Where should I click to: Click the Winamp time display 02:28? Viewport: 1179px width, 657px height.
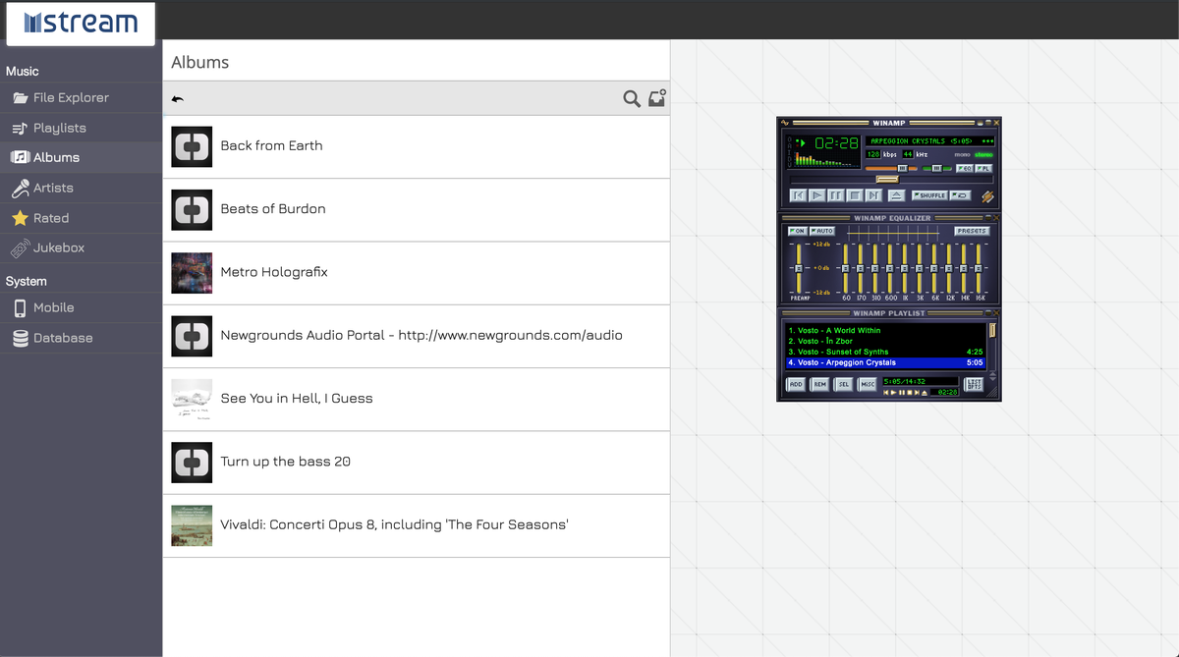[836, 143]
